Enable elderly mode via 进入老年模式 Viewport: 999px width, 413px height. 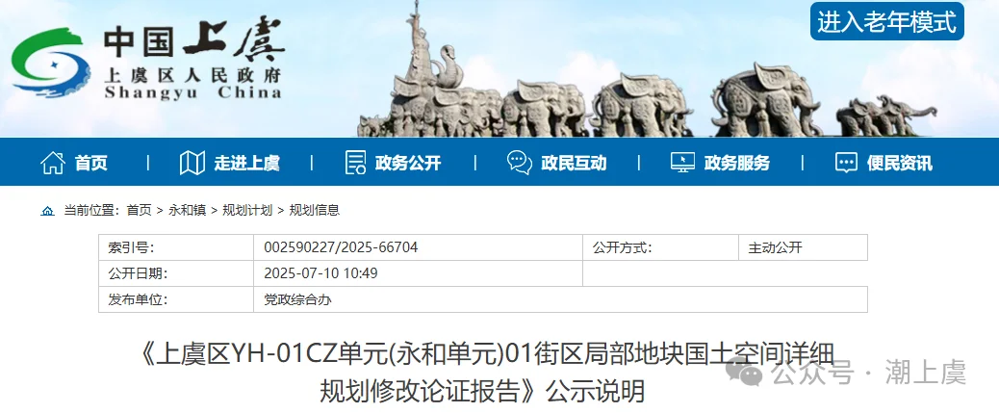tap(886, 22)
